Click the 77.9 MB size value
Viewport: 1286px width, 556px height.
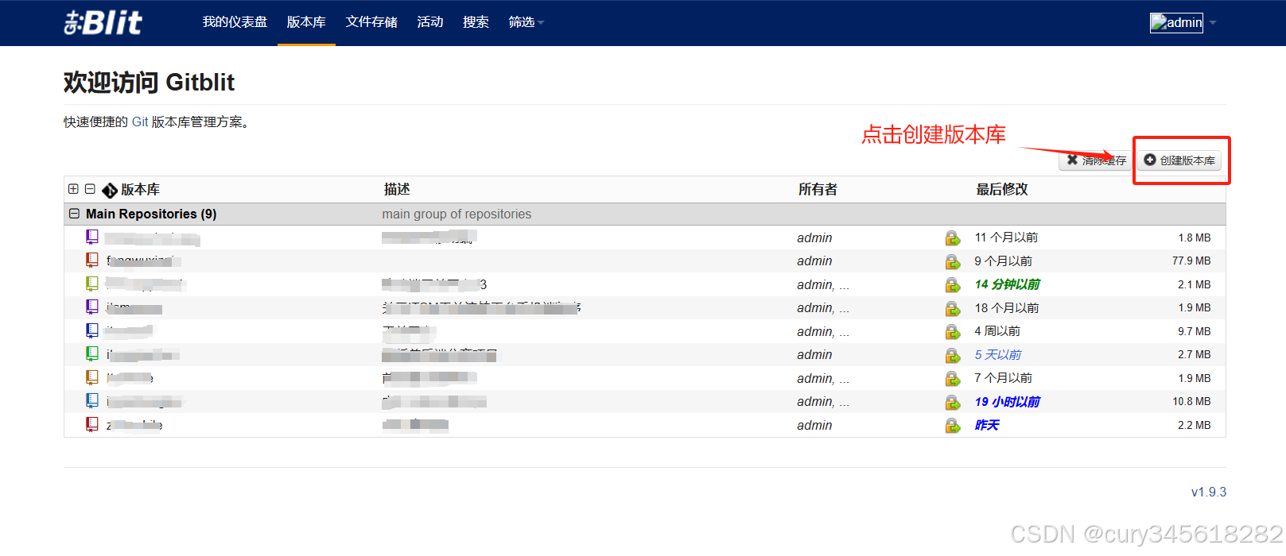pos(1191,261)
